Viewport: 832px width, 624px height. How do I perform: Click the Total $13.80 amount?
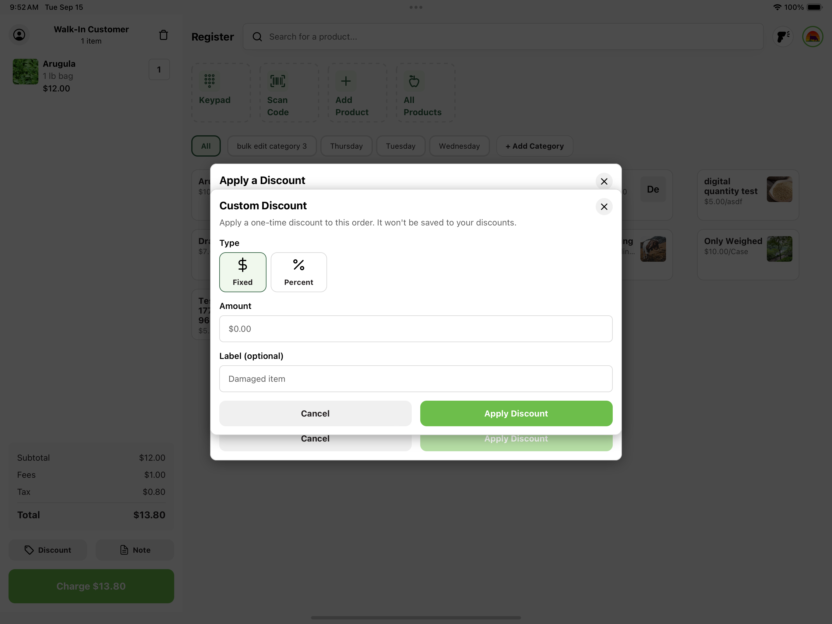coord(149,515)
